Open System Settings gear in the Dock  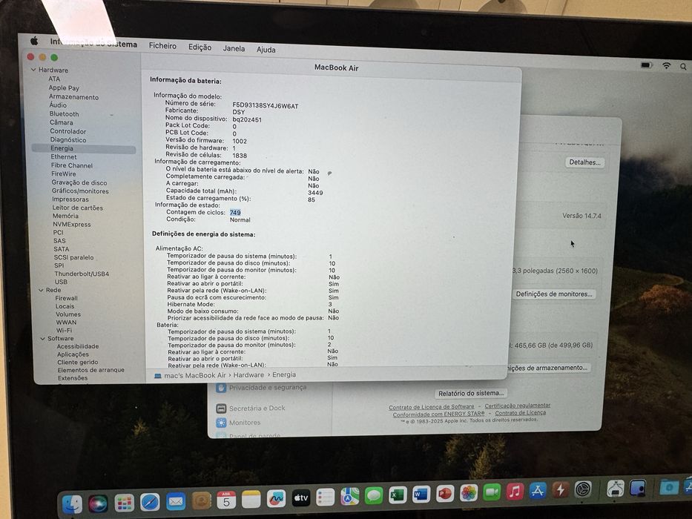pos(583,489)
